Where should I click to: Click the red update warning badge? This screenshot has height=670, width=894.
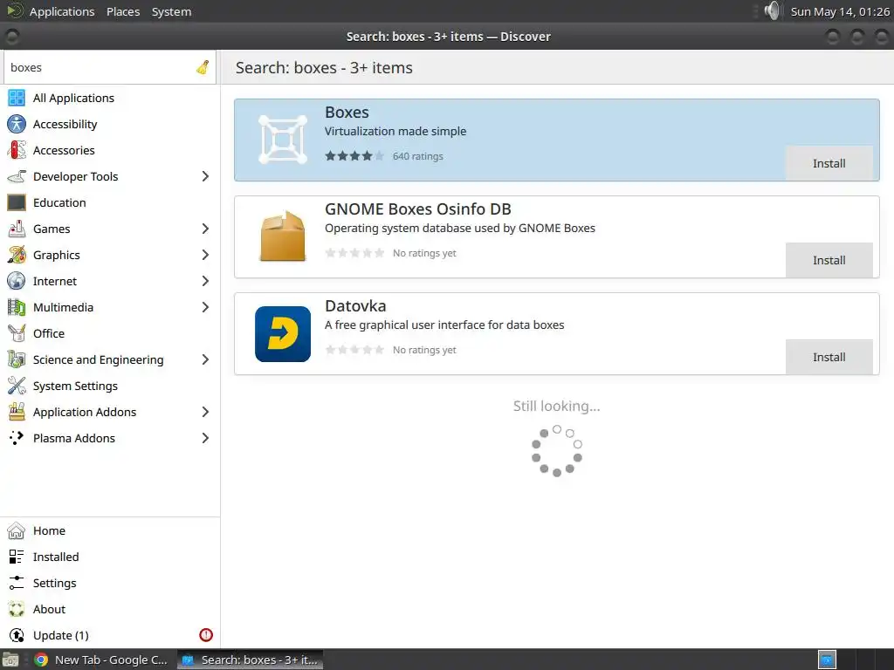(x=206, y=635)
